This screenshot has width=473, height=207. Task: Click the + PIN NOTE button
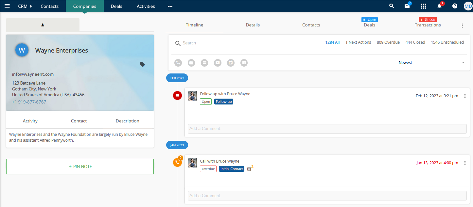point(80,167)
